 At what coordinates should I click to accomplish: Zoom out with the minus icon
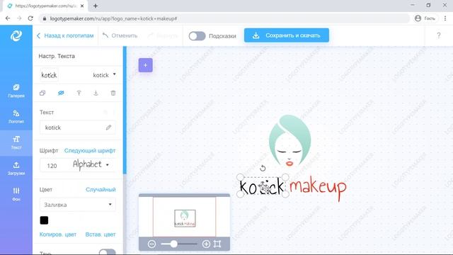(151, 244)
